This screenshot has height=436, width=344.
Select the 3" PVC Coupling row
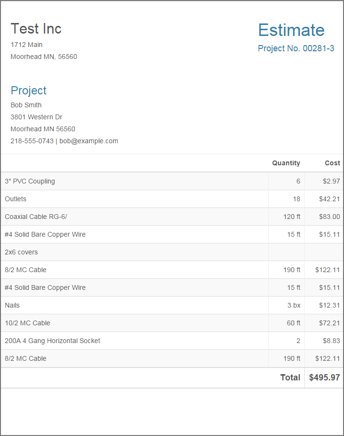click(x=172, y=181)
